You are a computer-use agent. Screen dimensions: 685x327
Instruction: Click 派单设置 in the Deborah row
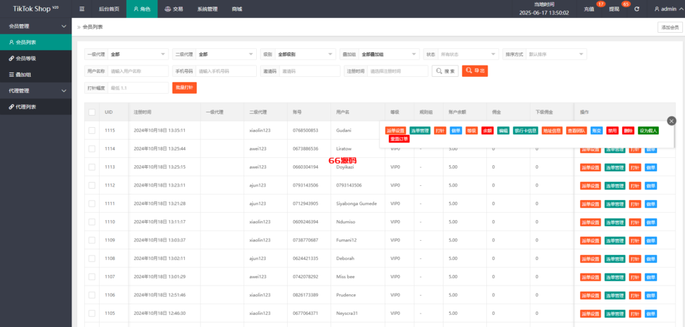tap(590, 259)
